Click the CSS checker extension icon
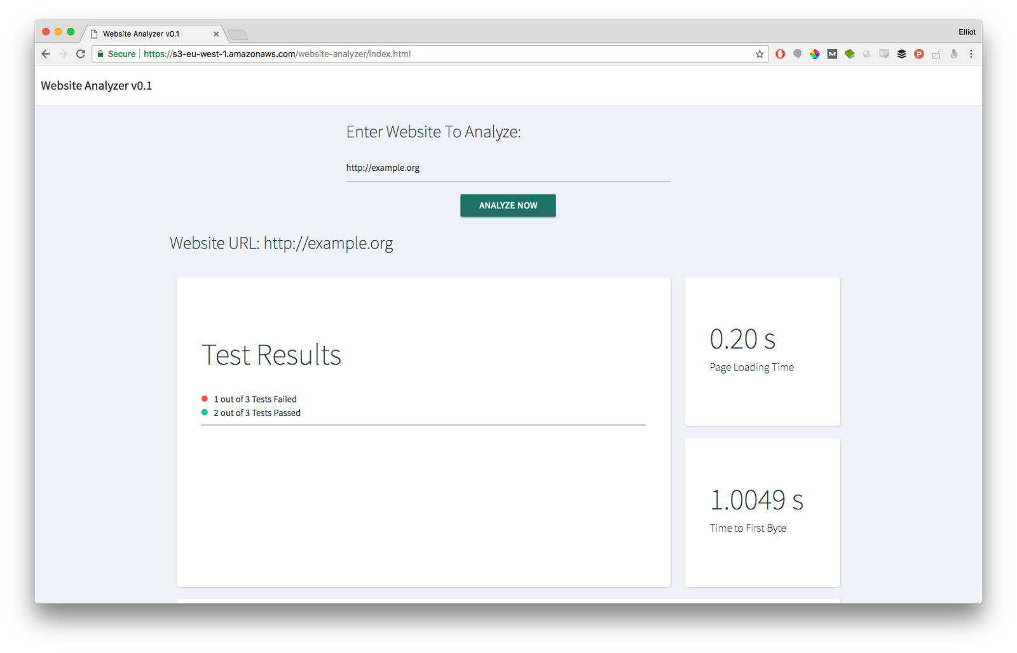1017x653 pixels. [884, 54]
